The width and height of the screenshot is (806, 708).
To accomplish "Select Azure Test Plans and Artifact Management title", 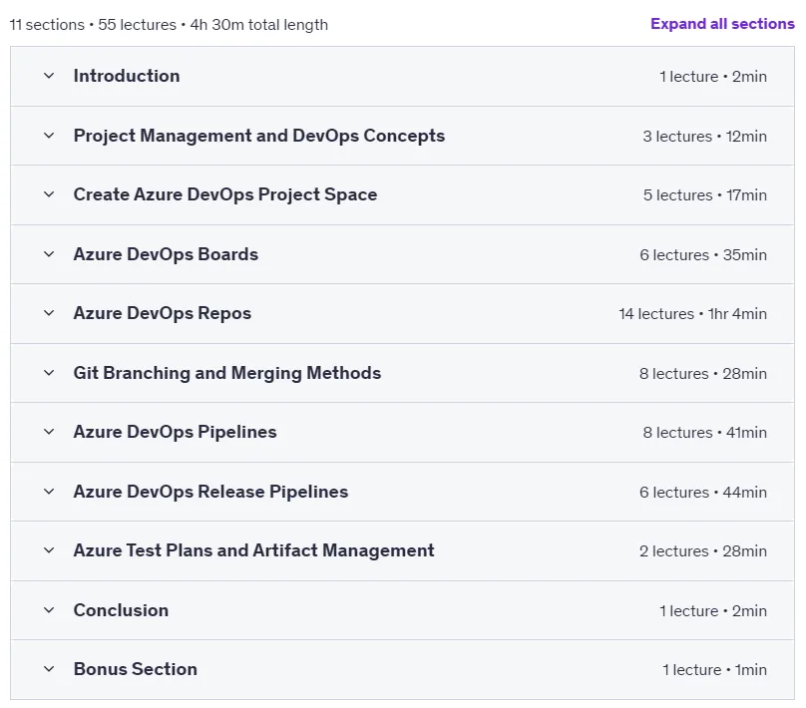I will (x=254, y=550).
